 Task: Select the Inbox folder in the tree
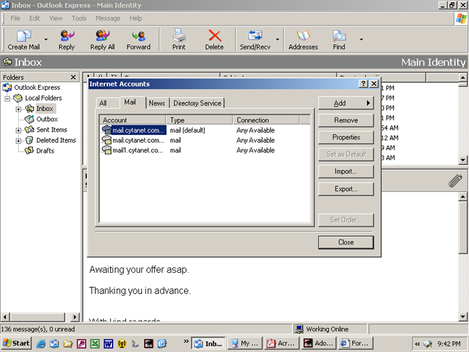point(45,109)
